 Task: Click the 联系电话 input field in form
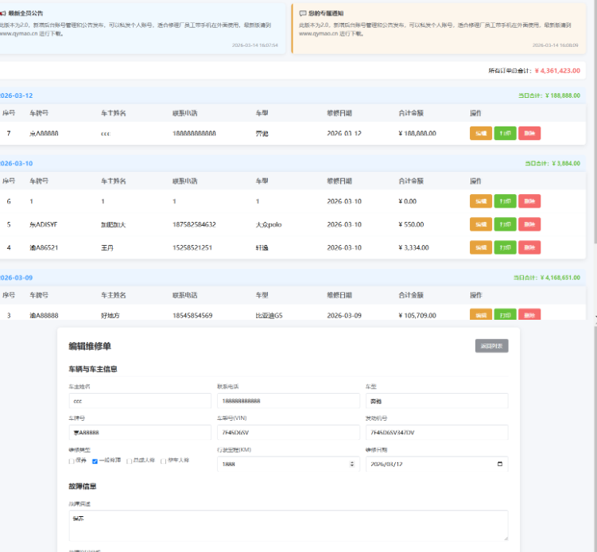(288, 401)
